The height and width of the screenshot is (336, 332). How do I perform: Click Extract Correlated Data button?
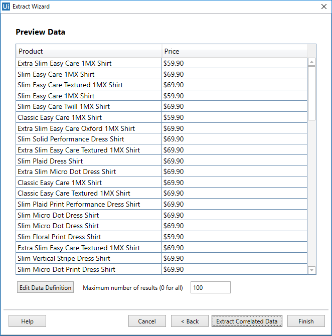pyautogui.click(x=247, y=321)
